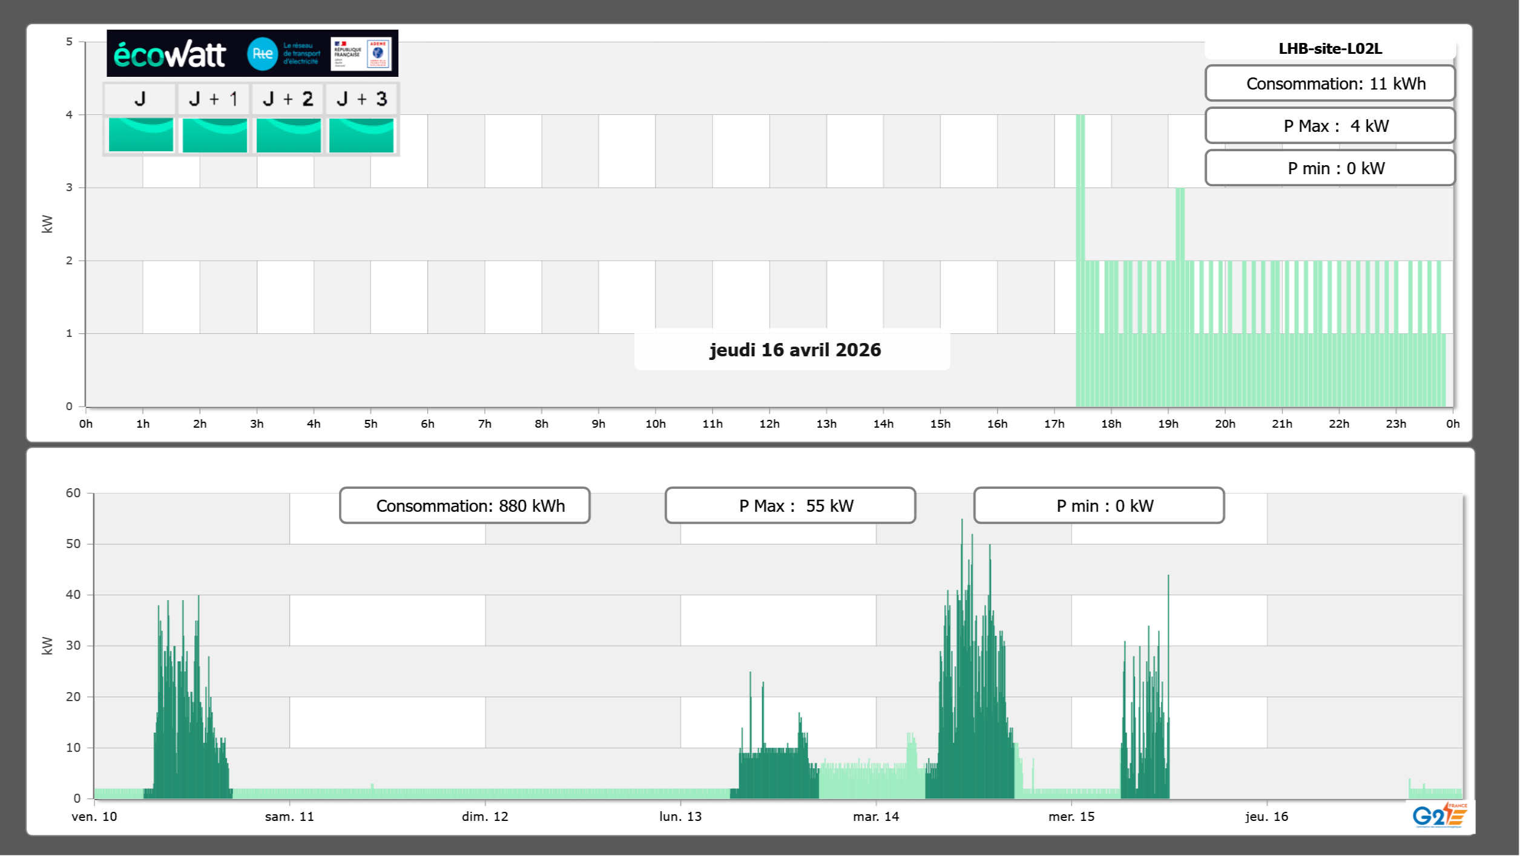Click the G2 France logo
Screen dimensions: 1520x856
pyautogui.click(x=1439, y=815)
